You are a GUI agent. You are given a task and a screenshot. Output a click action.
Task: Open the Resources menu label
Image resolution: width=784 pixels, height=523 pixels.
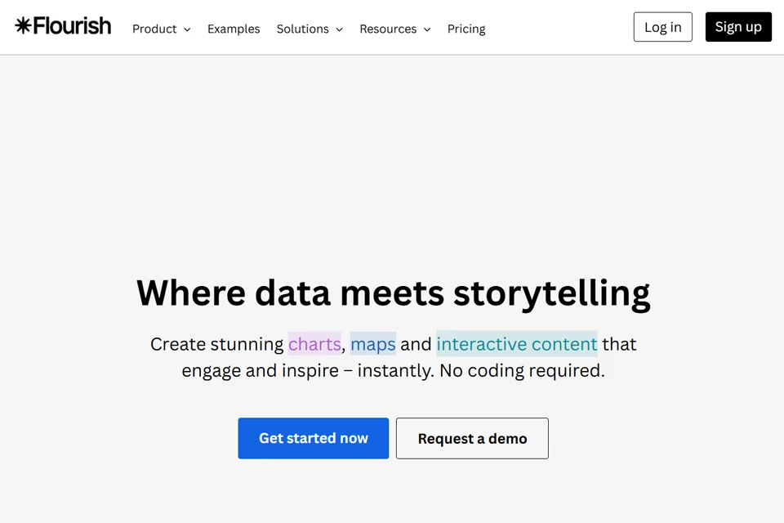[388, 29]
